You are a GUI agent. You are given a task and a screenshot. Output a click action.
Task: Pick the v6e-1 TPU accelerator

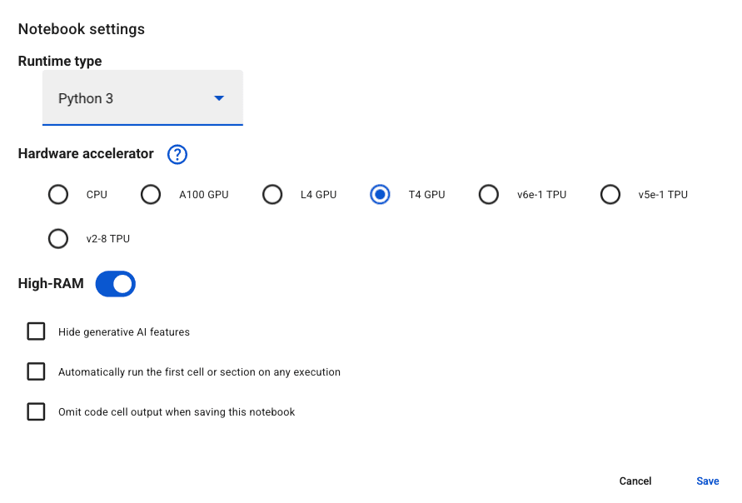pyautogui.click(x=489, y=195)
